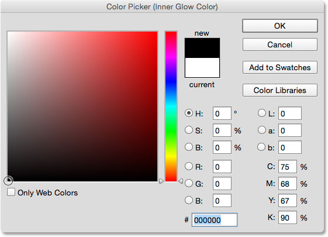Pick pure red in the color field corner
Screen dimensions: 328x237
click(x=157, y=32)
